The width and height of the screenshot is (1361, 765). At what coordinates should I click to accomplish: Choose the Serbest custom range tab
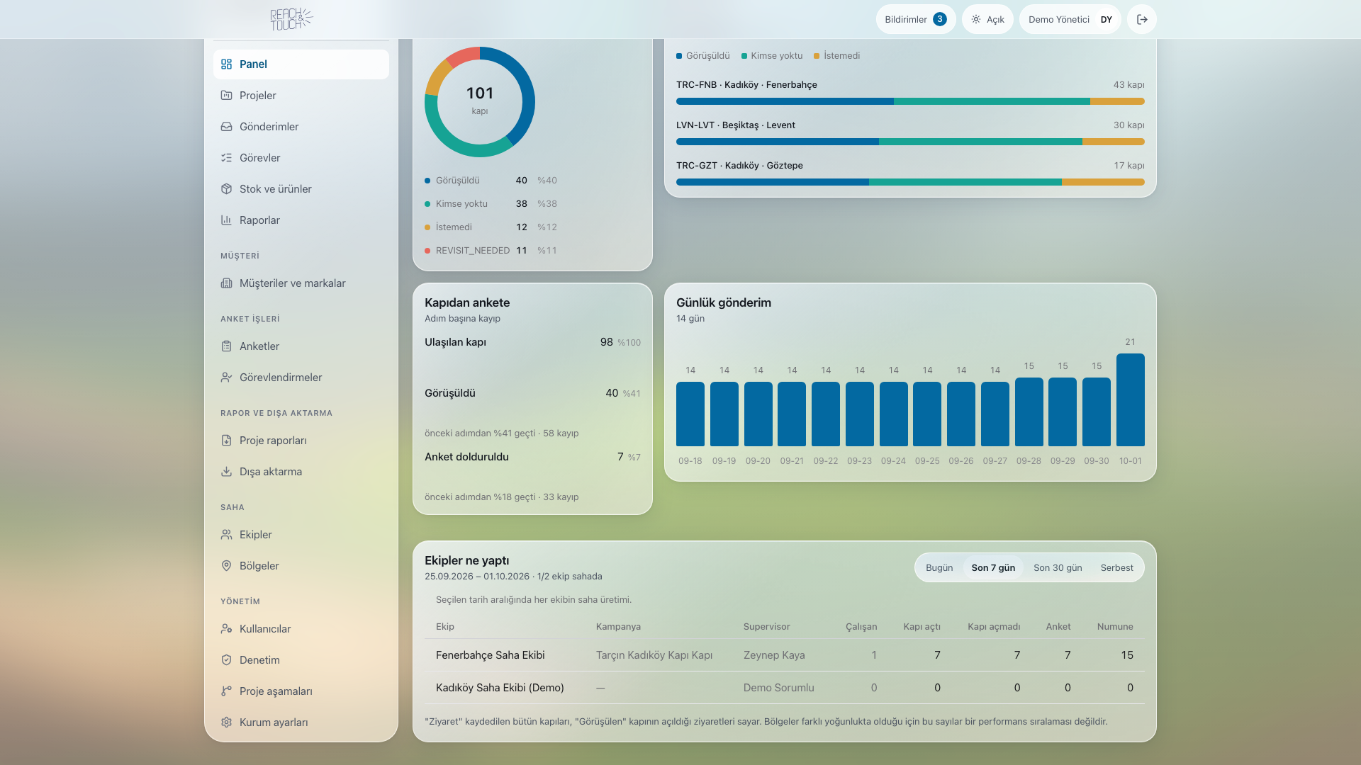click(1116, 568)
